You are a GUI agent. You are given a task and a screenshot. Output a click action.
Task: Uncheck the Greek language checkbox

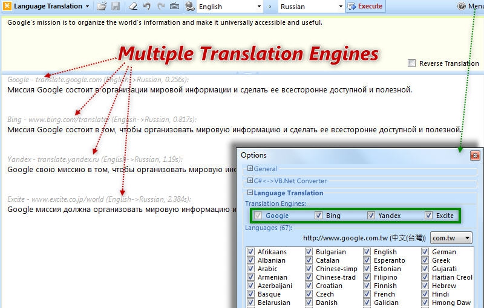[x=425, y=260]
